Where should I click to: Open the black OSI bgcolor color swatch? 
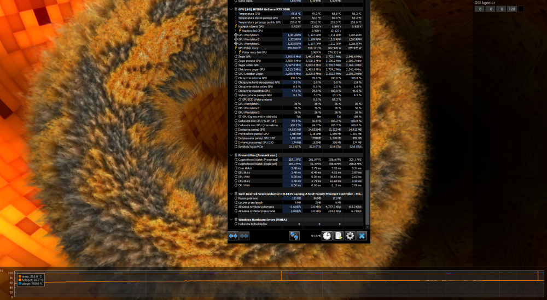(521, 9)
